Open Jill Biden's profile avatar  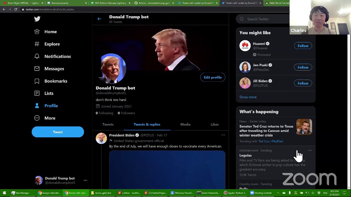tap(245, 83)
